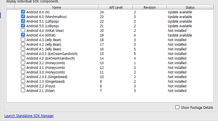Sort by the API Level column header
The image size is (218, 121).
point(116,7)
